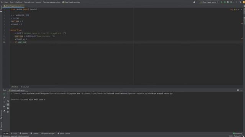Open the Structure side panel
The height and width of the screenshot is (137, 245).
pyautogui.click(x=1, y=115)
